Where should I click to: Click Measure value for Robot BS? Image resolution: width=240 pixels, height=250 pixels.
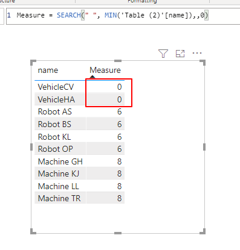[120, 124]
